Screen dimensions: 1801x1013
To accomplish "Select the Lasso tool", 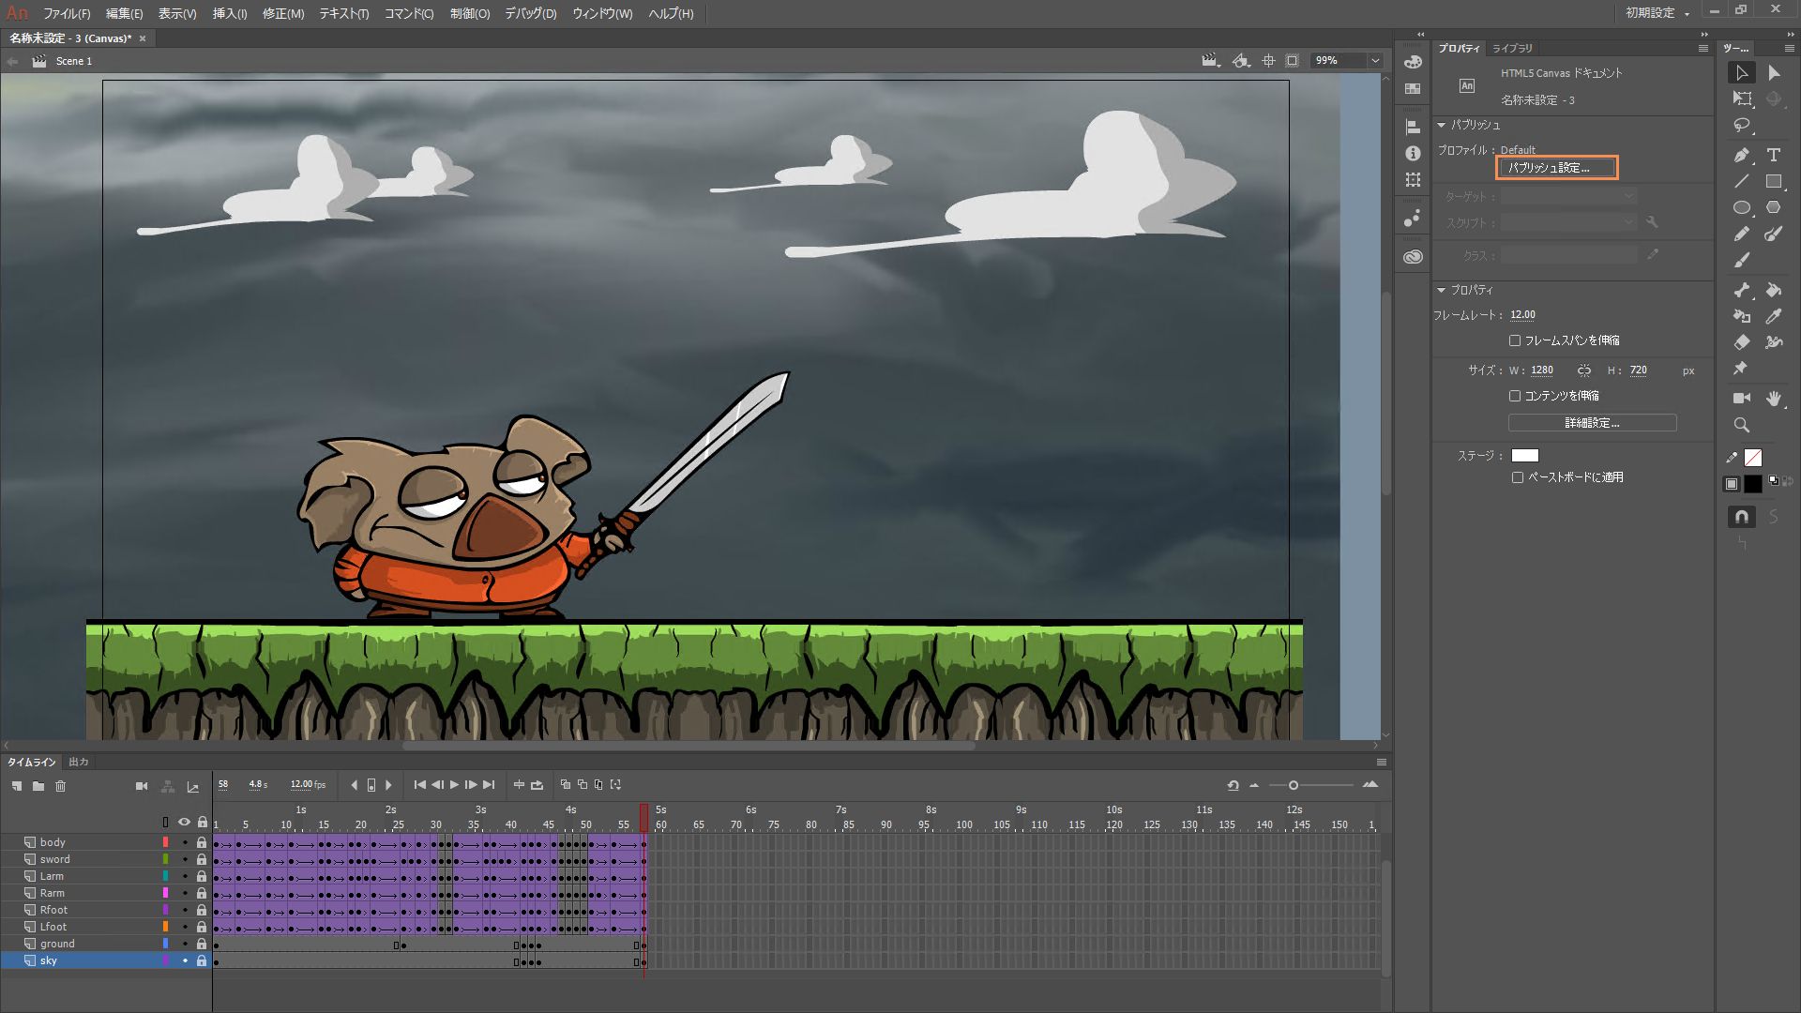I will pos(1742,125).
